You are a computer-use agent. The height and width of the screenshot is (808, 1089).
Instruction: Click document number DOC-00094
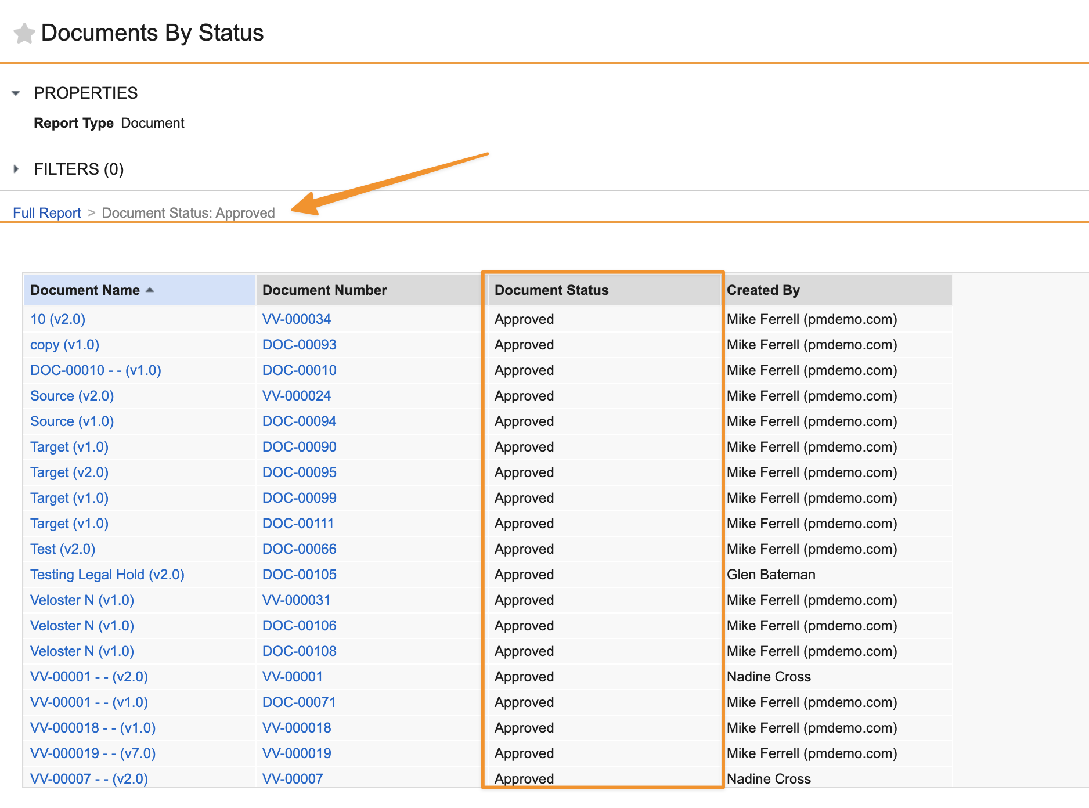(x=300, y=421)
